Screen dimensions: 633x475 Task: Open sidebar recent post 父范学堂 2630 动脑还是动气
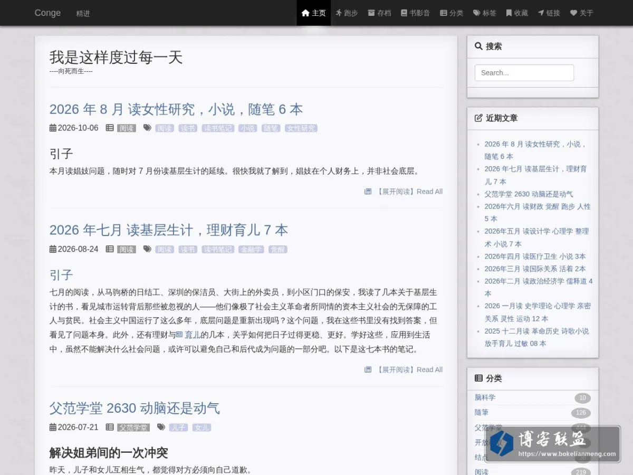(529, 194)
